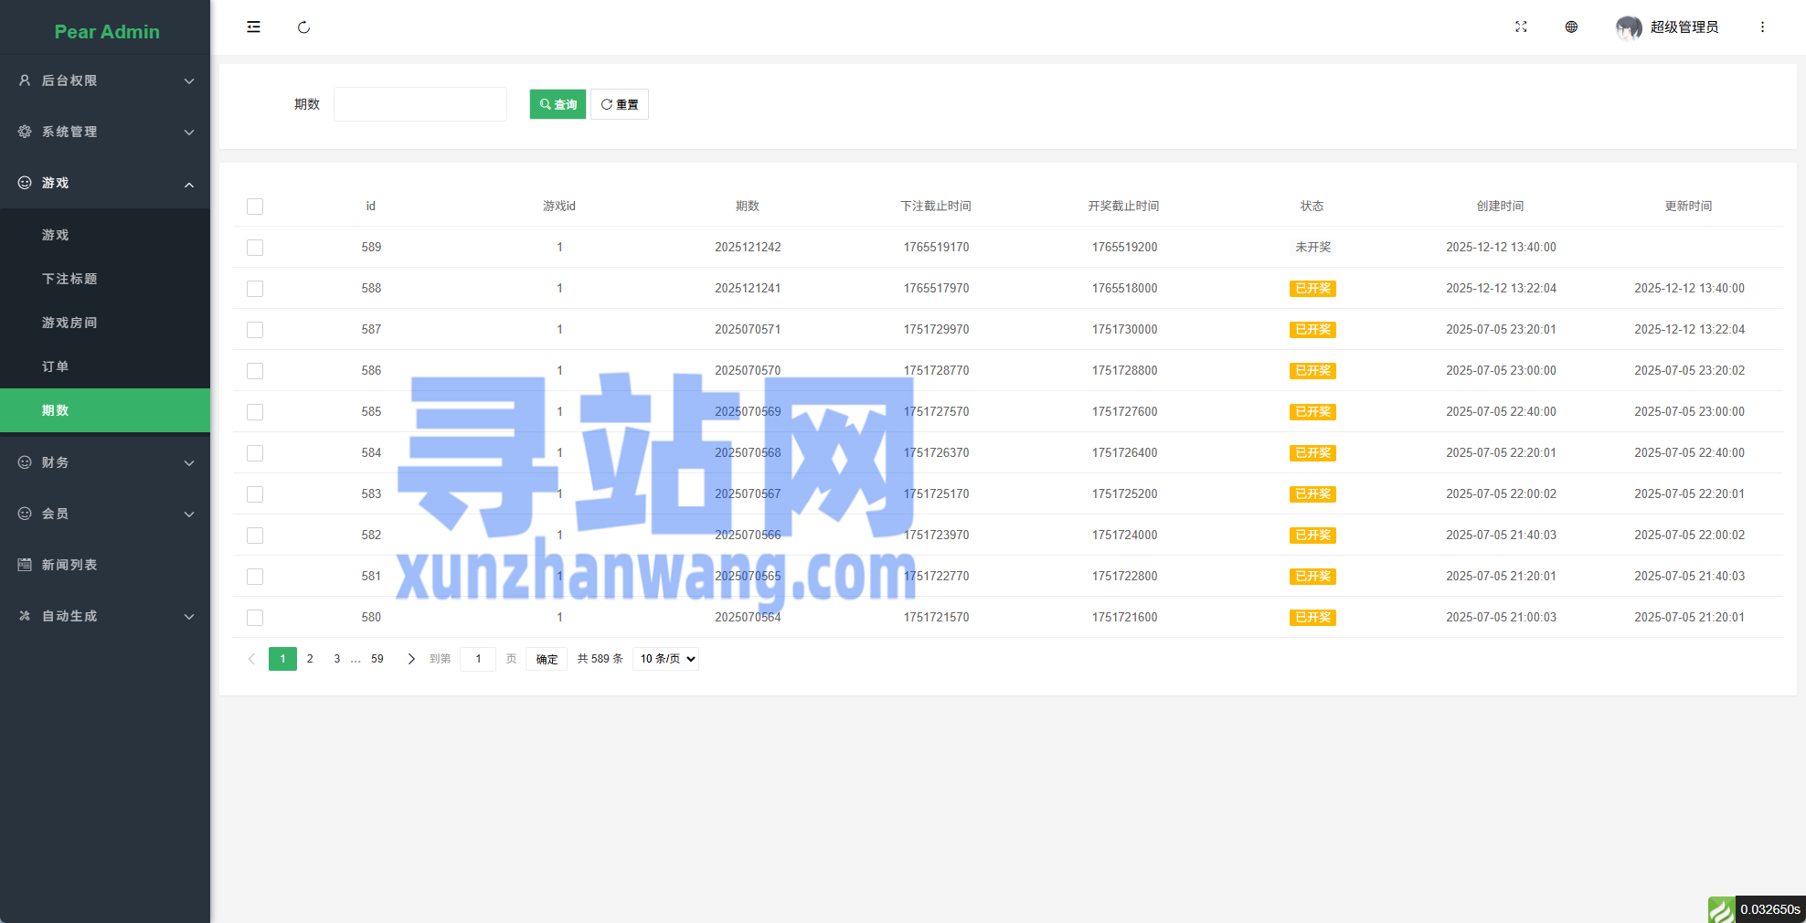
Task: Go to page 2 in pagination
Action: pos(310,659)
